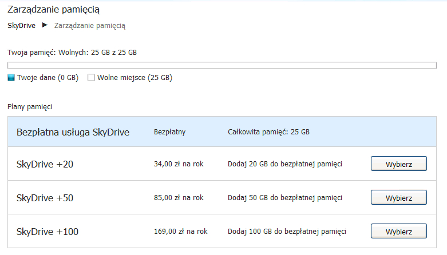Image resolution: width=447 pixels, height=255 pixels.
Task: Select Wybierz for SkyDrive +100 plan
Action: [x=398, y=231]
